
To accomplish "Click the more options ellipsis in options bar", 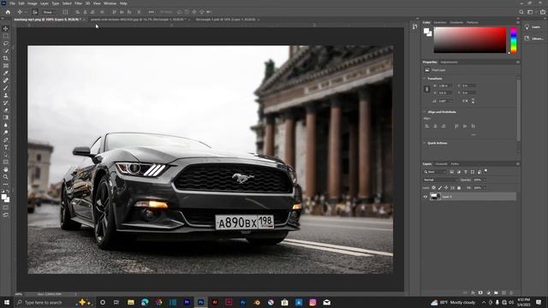I will tap(151, 12).
